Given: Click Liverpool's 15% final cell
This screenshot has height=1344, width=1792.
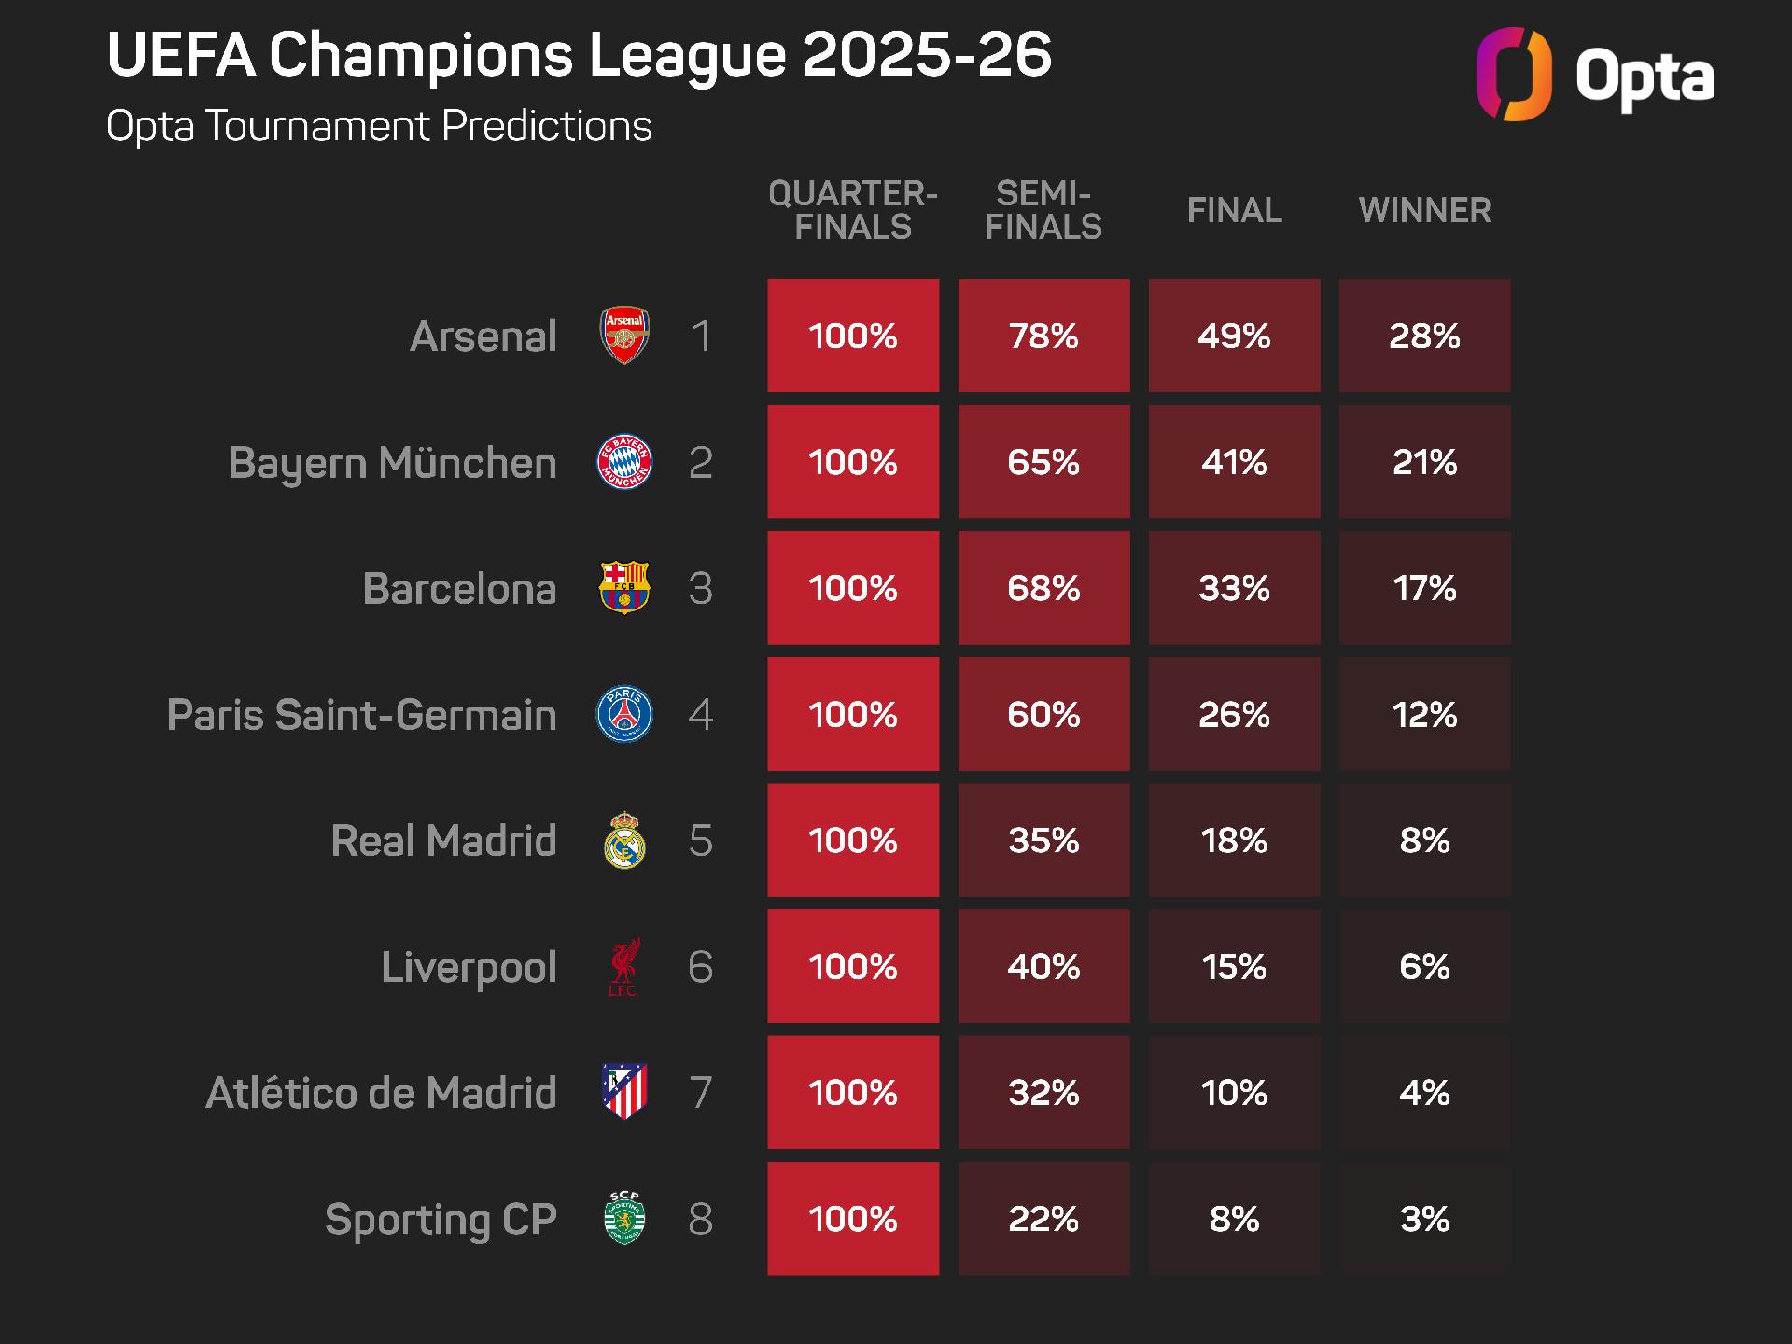Looking at the screenshot, I should coord(1234,967).
